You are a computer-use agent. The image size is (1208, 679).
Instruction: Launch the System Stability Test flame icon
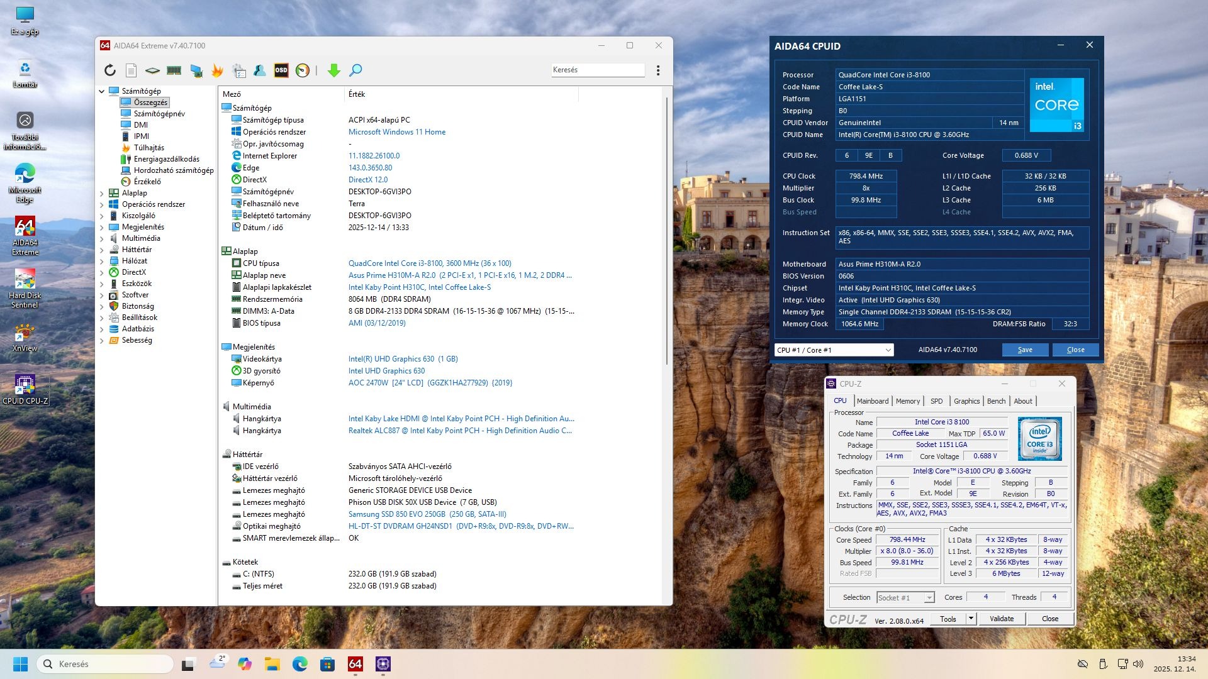pos(218,70)
